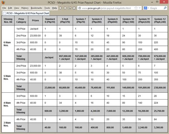169x134 pixels.
Task: Open Google search engine dropdown
Action: coord(146,8)
